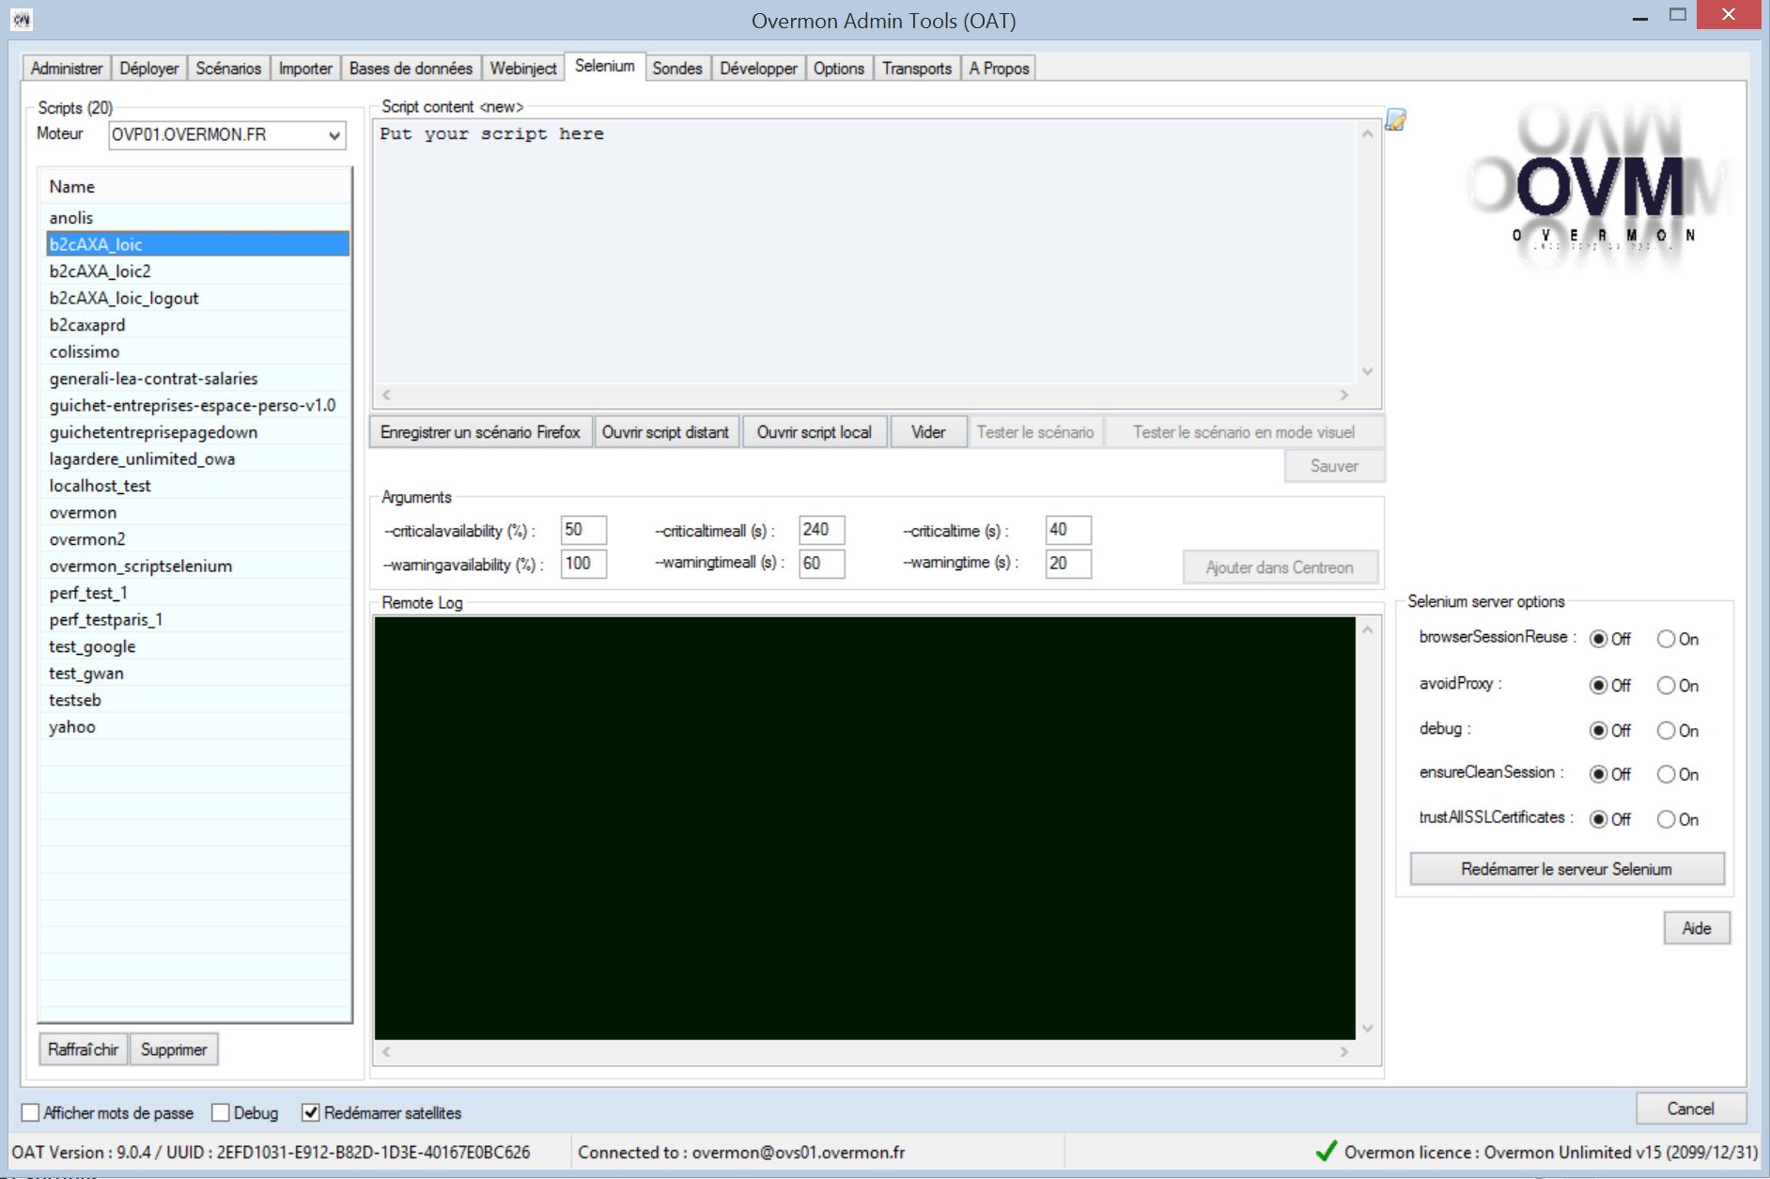
Task: Select script generali-lea-contrat-salaries
Action: 197,379
